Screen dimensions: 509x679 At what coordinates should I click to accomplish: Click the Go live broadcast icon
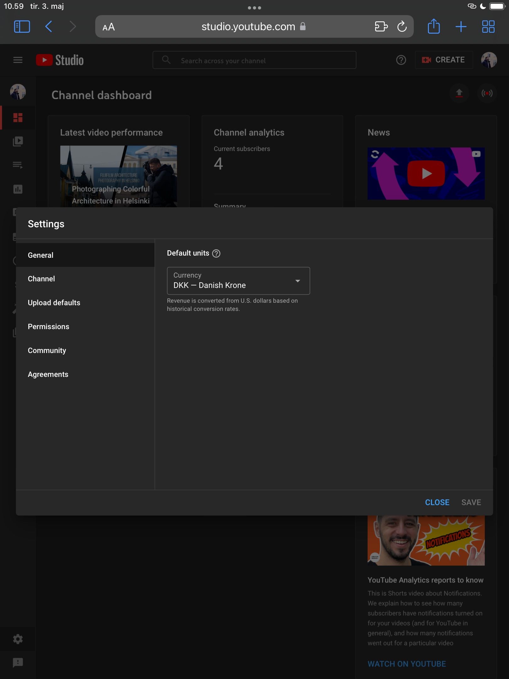pos(486,93)
